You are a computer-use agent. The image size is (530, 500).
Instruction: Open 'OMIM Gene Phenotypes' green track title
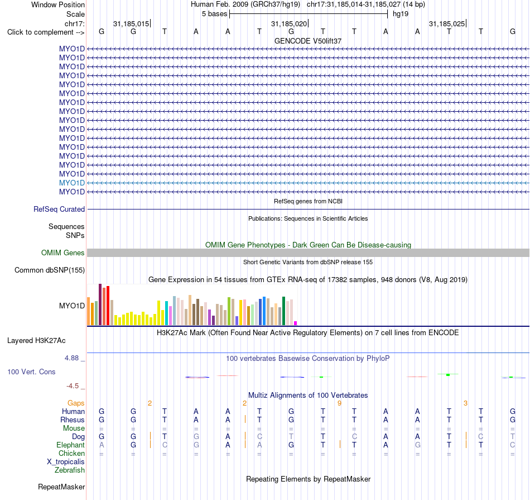(x=308, y=245)
